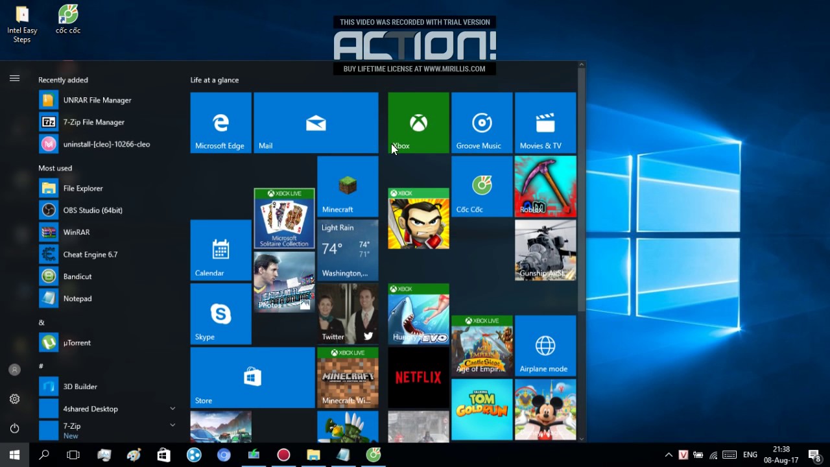Click the '#' letter group header
Image resolution: width=830 pixels, height=467 pixels.
[41, 366]
